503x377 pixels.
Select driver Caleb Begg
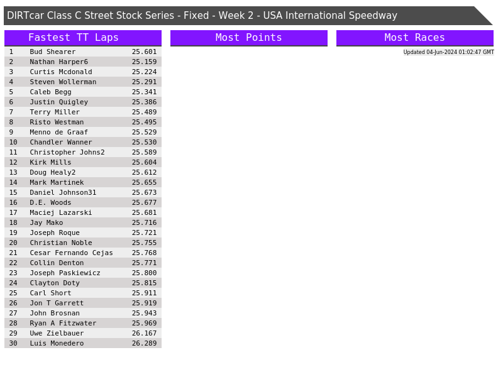(50, 92)
